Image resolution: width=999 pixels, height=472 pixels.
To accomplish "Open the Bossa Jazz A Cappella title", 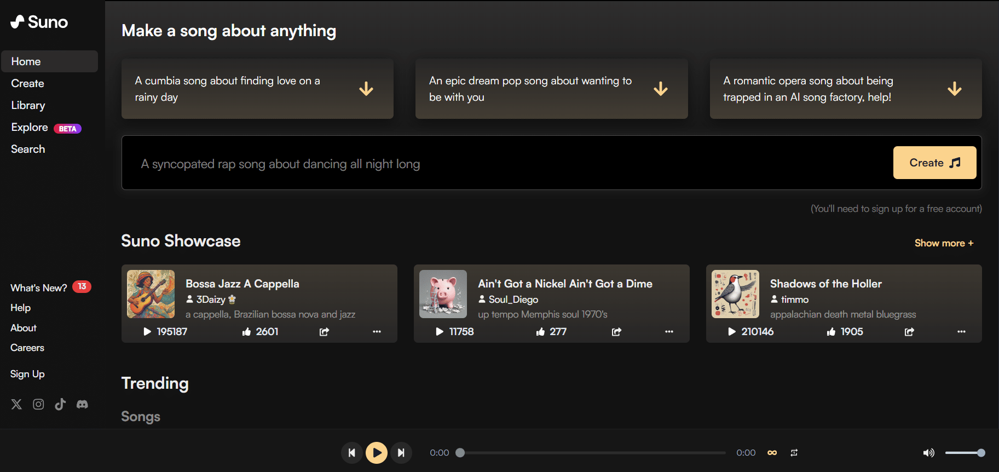I will click(x=242, y=284).
